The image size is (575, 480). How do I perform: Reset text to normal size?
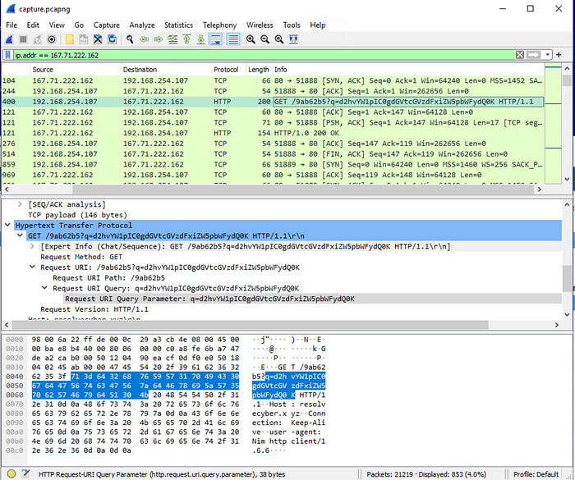pos(279,39)
